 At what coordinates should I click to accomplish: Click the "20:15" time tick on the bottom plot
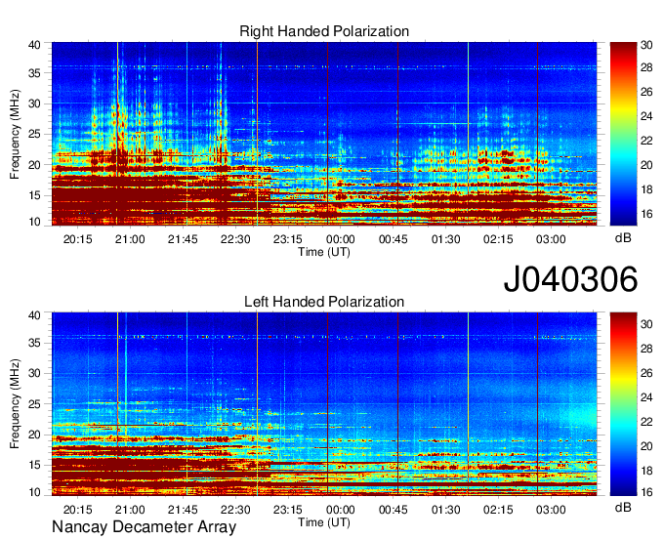point(77,510)
